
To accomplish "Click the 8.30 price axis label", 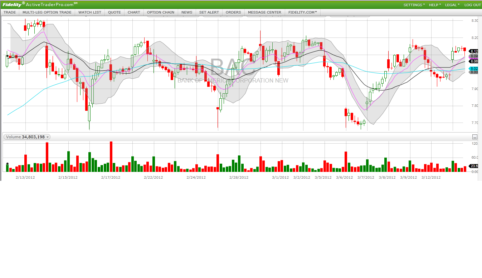I will click(x=475, y=21).
